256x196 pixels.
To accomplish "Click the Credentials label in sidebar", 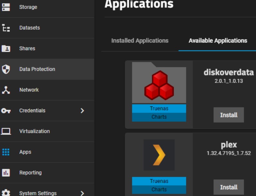I will tap(32, 111).
